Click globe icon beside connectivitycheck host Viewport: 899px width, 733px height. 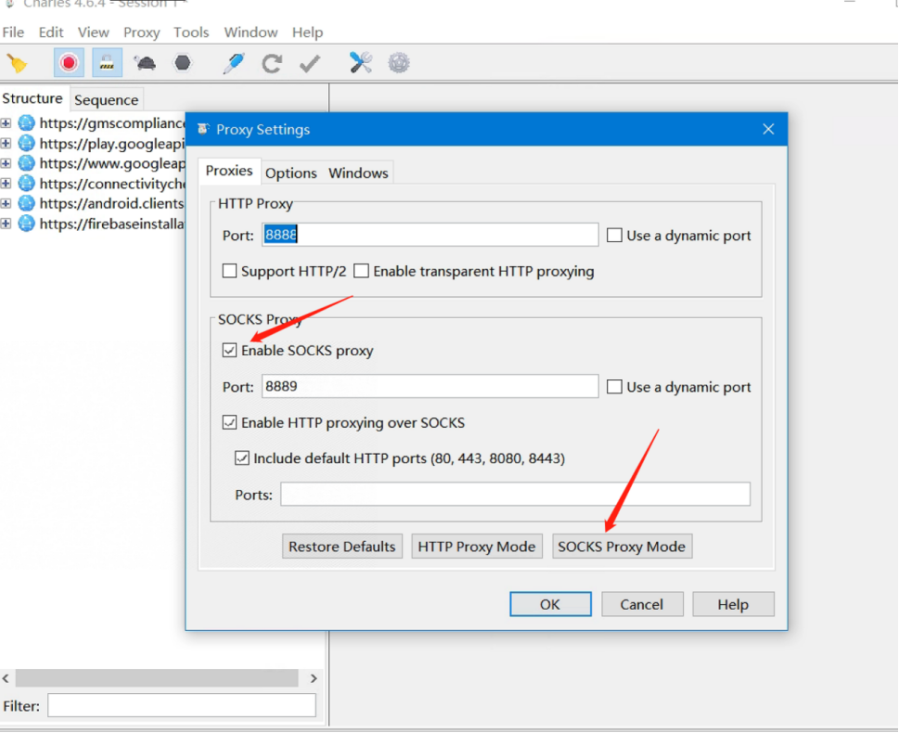pos(26,183)
